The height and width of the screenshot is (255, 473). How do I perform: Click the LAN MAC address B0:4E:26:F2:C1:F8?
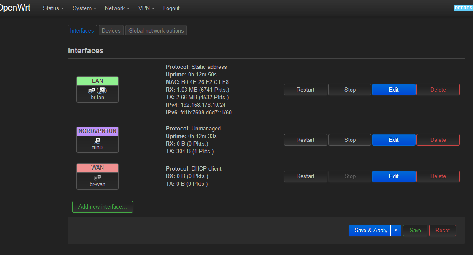click(x=205, y=82)
